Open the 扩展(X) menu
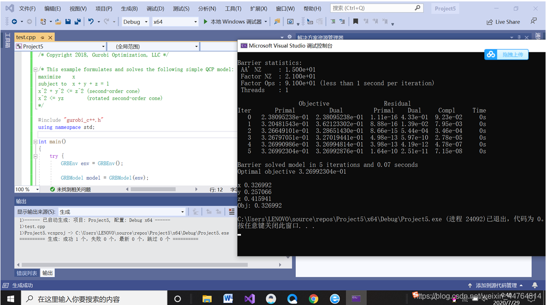Viewport: 546px width, 305px height. coord(259,8)
